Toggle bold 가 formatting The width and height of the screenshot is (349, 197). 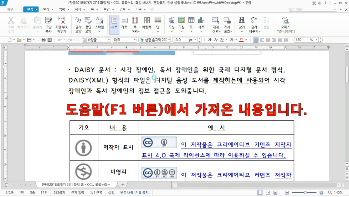point(210,40)
